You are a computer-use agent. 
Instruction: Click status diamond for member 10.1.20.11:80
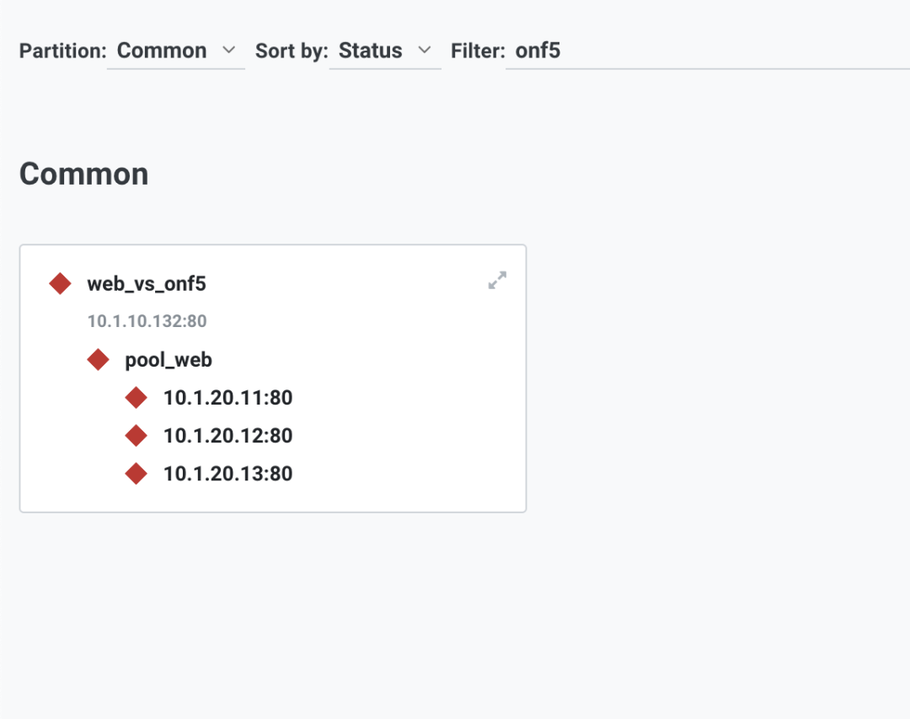[136, 398]
